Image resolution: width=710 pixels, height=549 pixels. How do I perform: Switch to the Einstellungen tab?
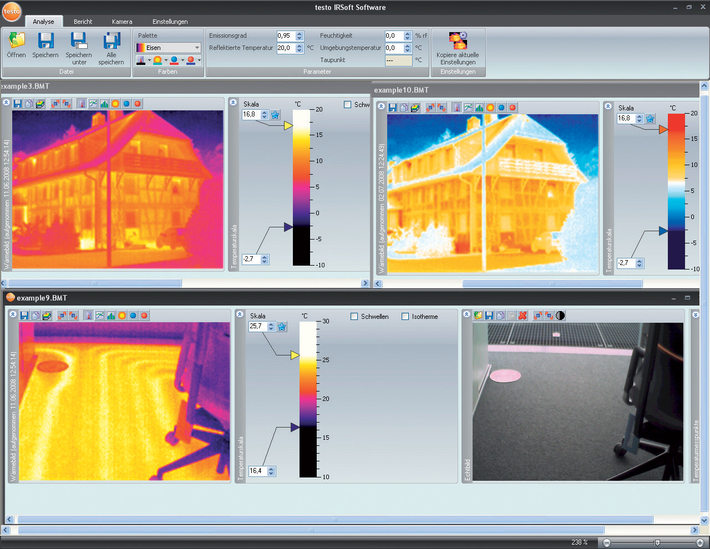point(170,22)
